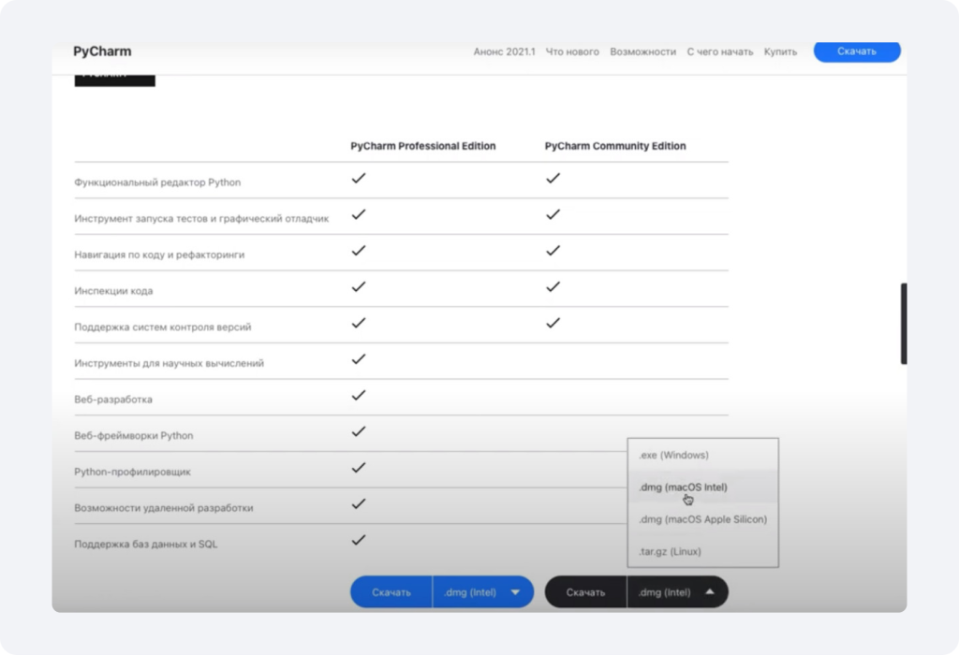Viewport: 959px width, 655px height.
Task: Click Community checkmark for Инспекции кода row
Action: tap(553, 286)
